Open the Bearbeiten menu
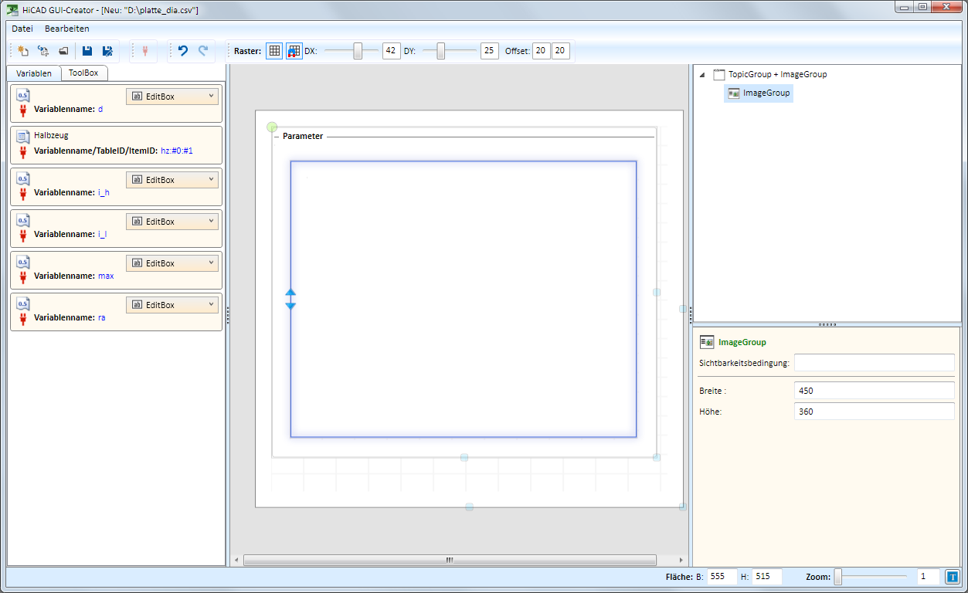The image size is (968, 593). click(66, 29)
